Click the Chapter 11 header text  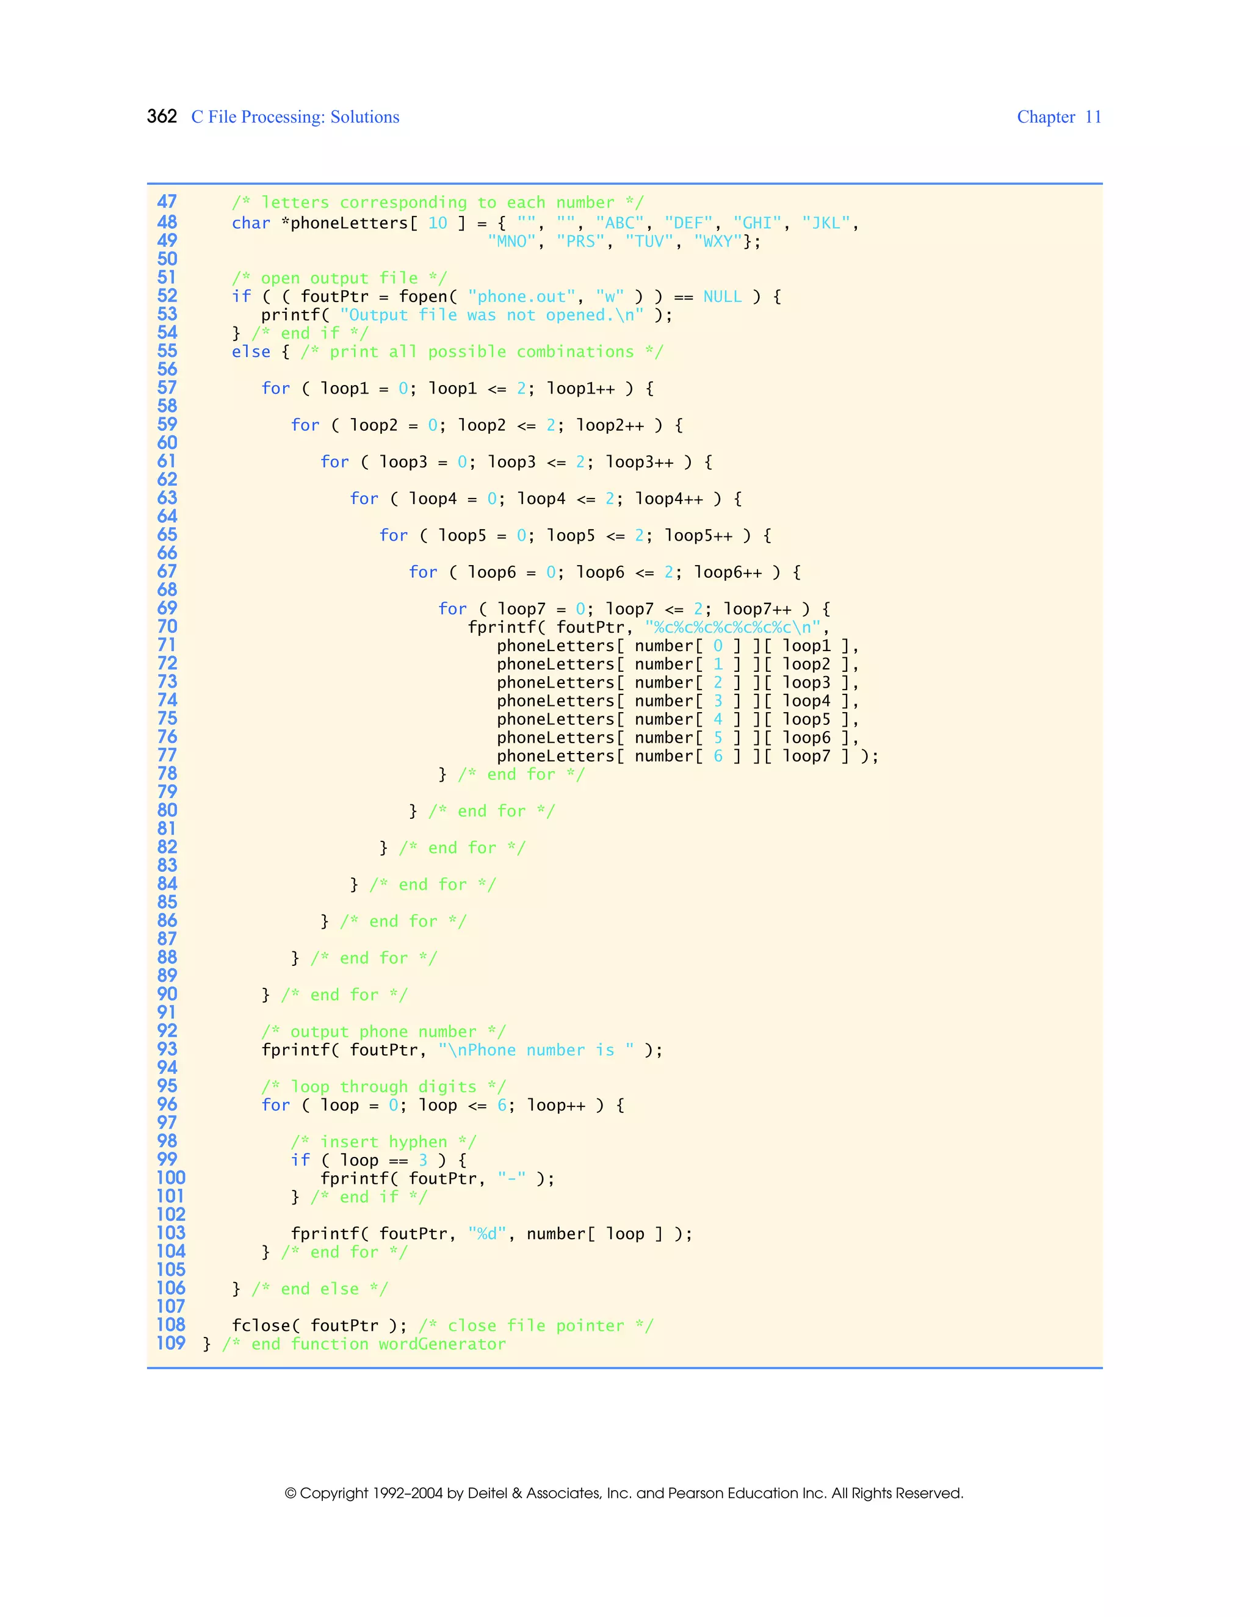coord(1058,117)
